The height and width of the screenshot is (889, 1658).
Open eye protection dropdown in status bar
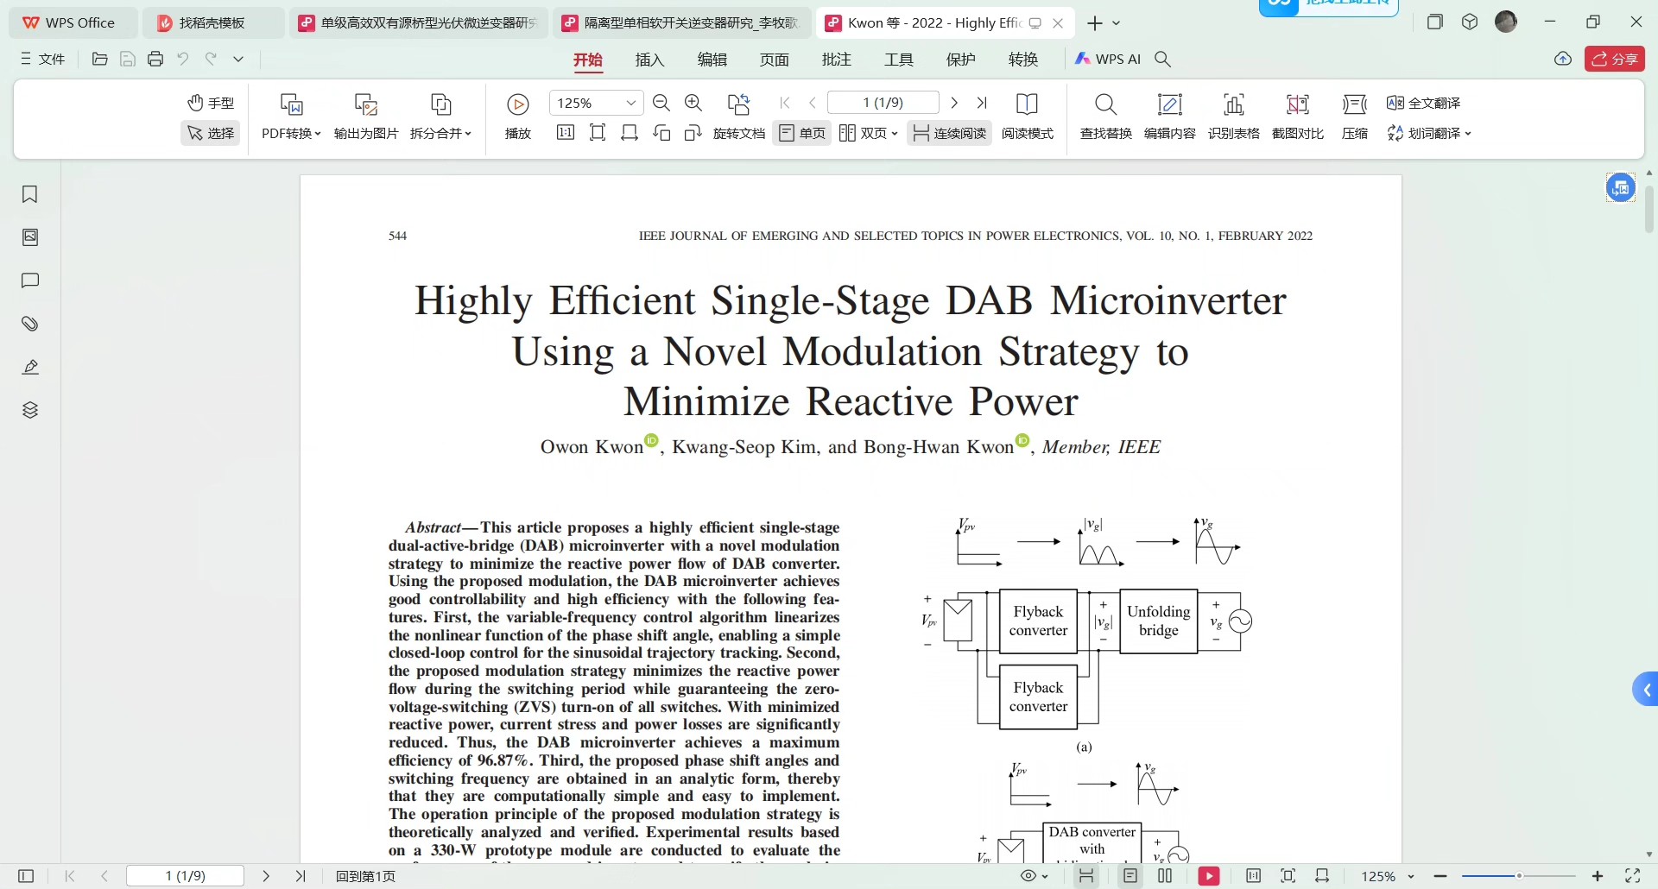coord(1034,876)
